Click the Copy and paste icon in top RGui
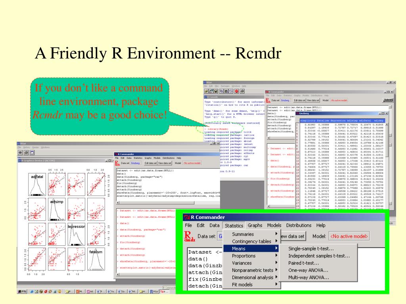This screenshot has height=304, width=406. pyautogui.click(x=231, y=91)
